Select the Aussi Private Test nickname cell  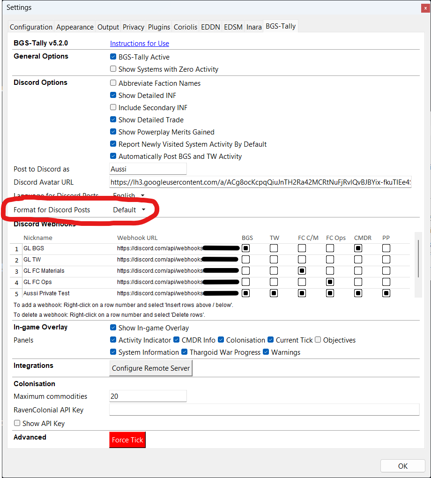click(x=69, y=293)
